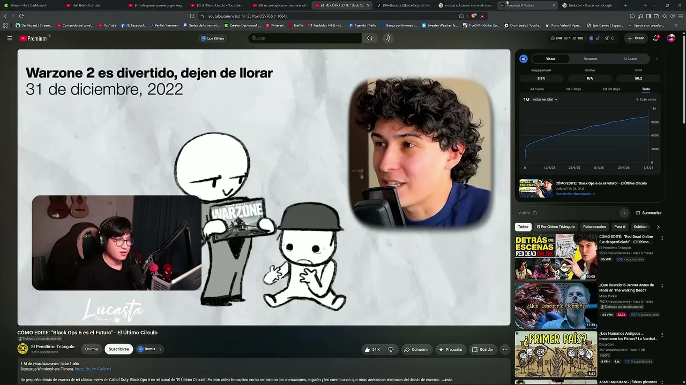The height and width of the screenshot is (385, 686).
Task: Open YouTube notifications bell
Action: 655,38
